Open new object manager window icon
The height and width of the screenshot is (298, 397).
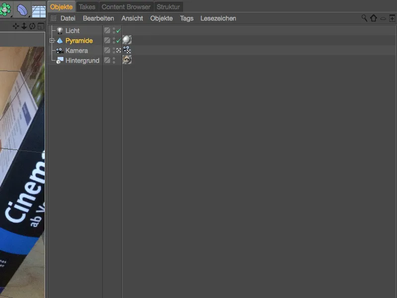(x=392, y=18)
